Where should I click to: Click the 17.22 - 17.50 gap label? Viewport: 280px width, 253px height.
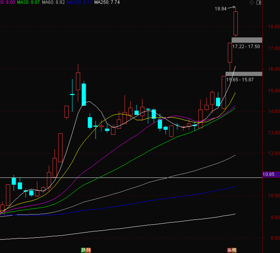246,47
